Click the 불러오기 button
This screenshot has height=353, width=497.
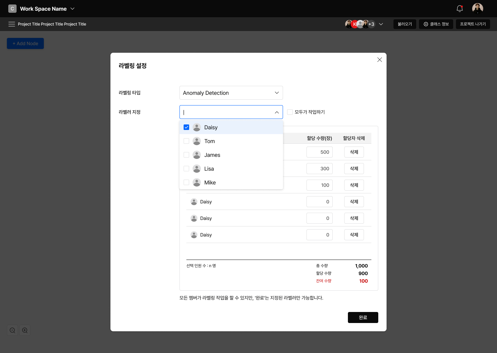[x=405, y=24]
